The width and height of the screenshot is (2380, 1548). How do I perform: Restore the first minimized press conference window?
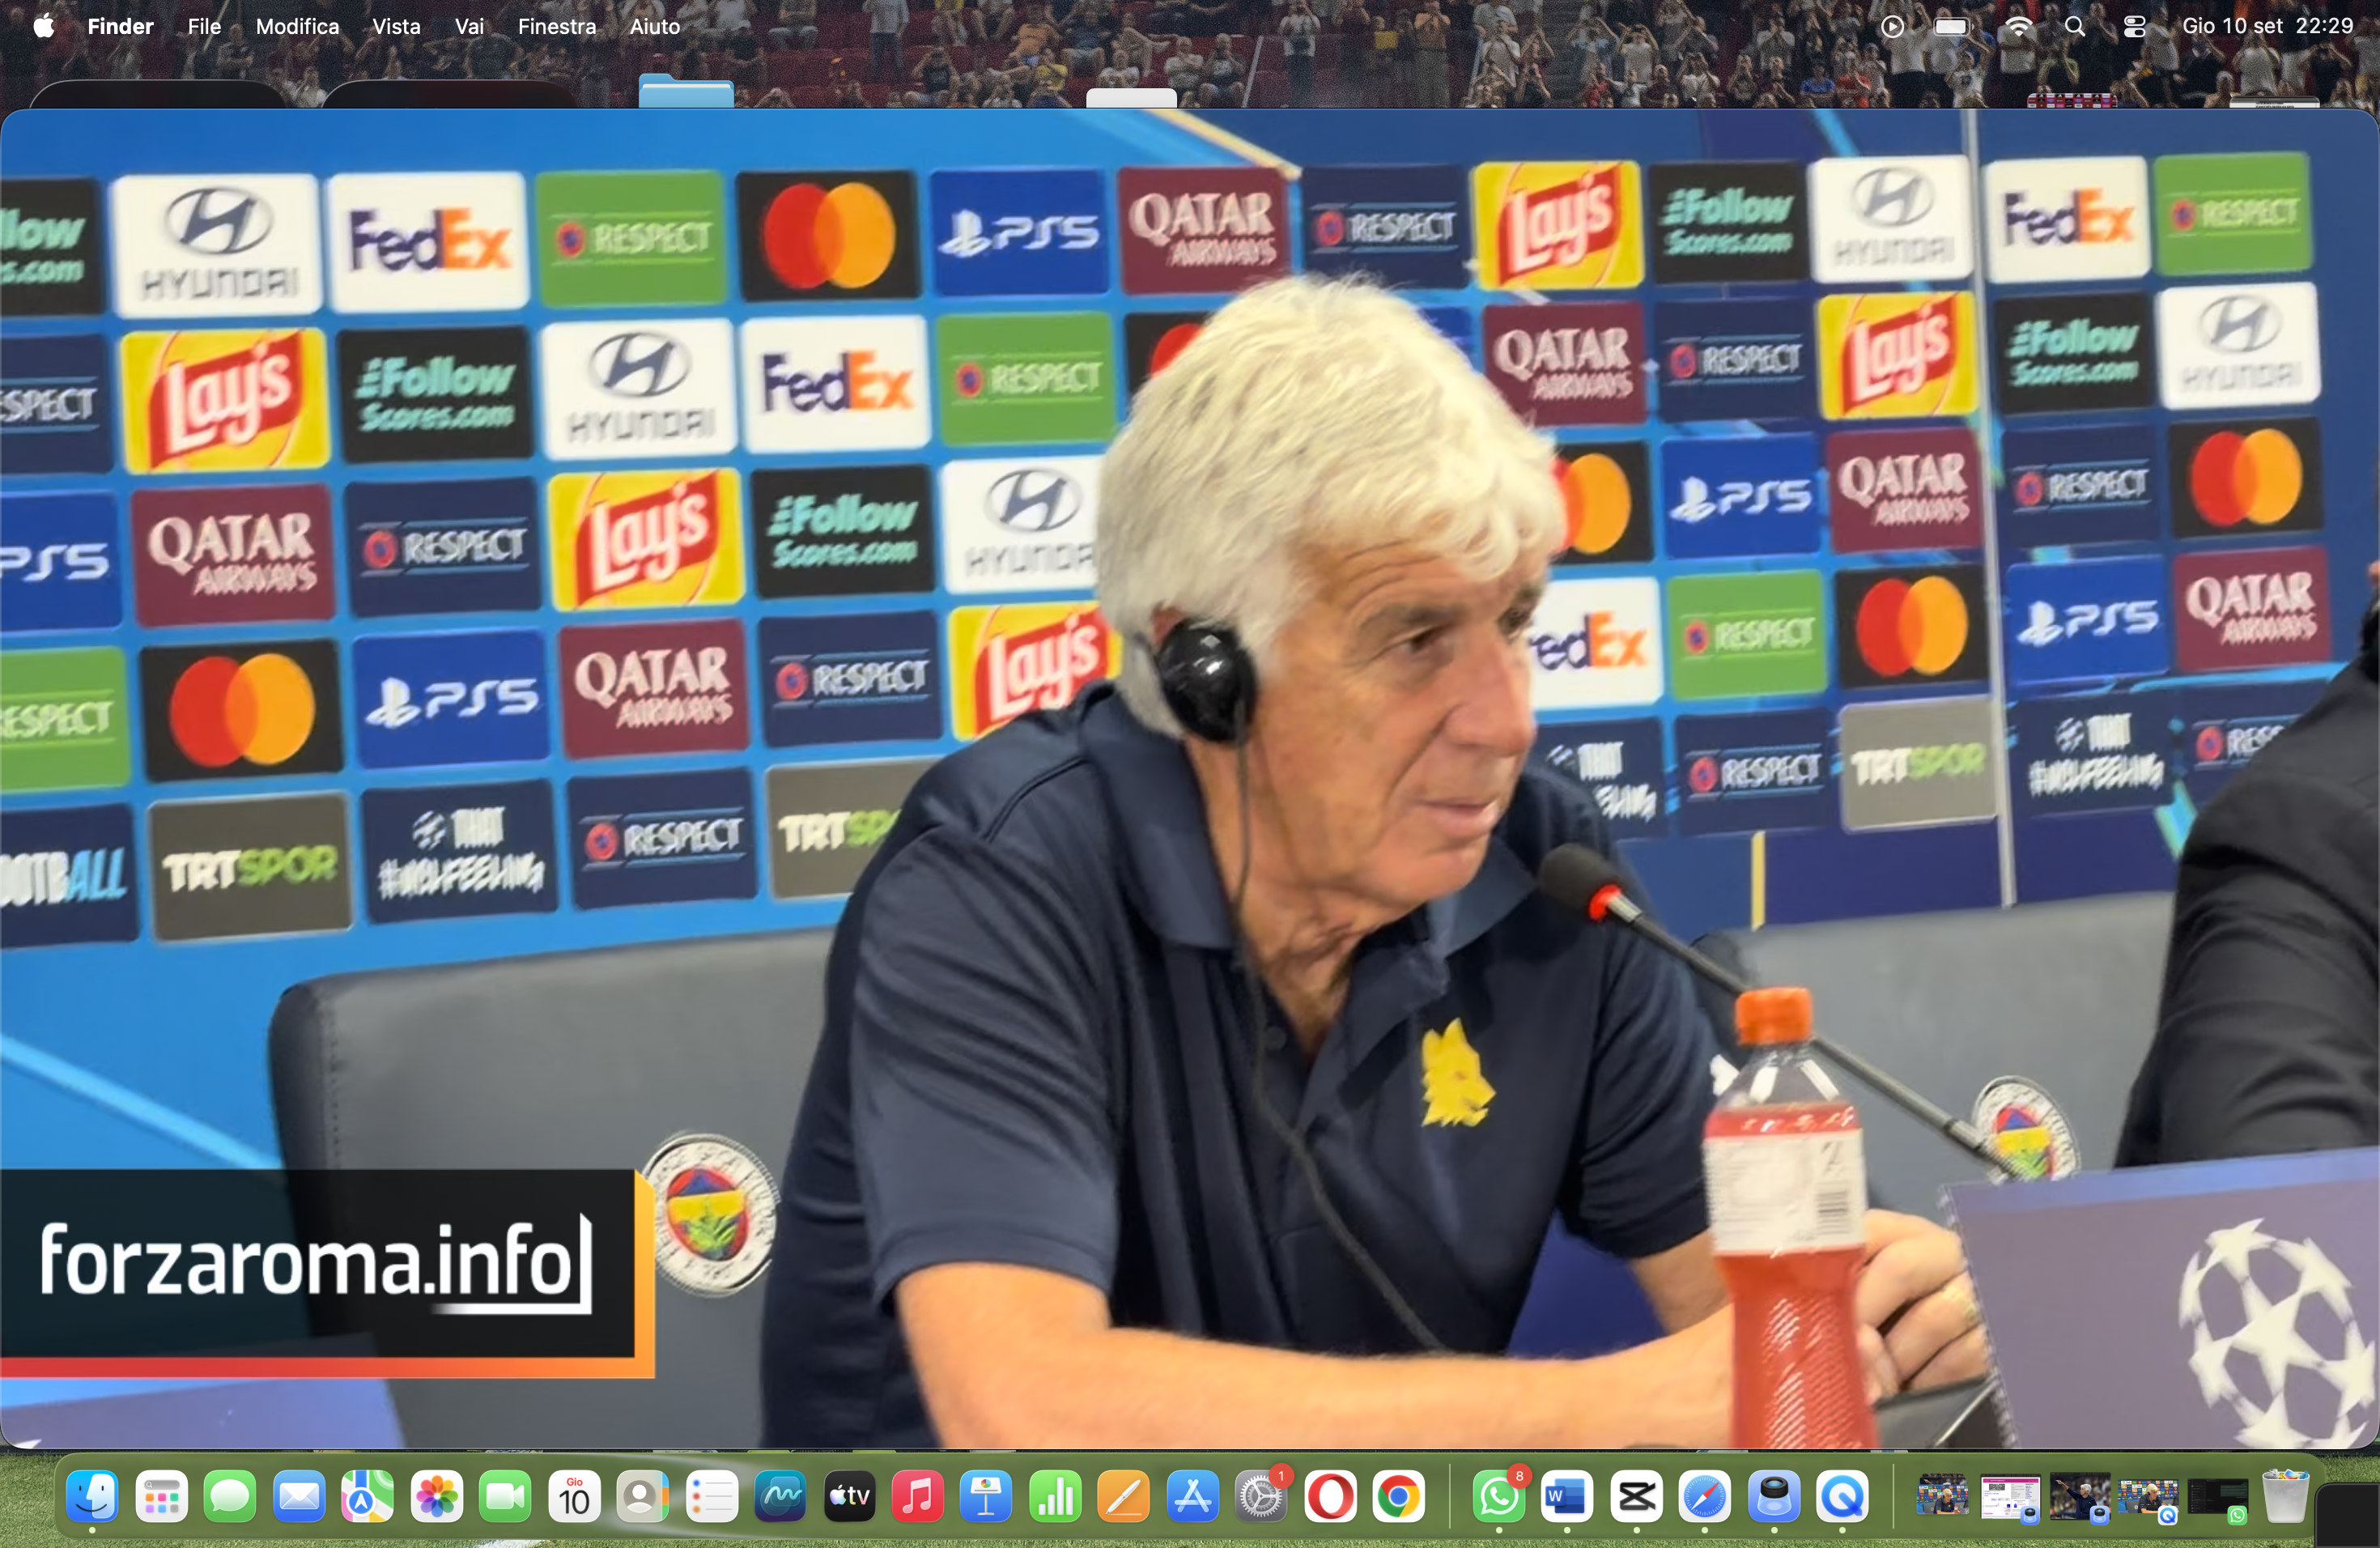click(x=1942, y=1497)
